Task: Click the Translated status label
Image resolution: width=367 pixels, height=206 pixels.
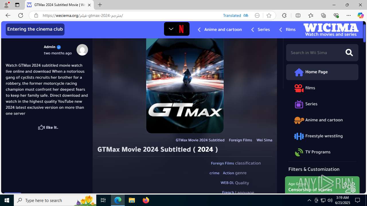Action: 232,15
